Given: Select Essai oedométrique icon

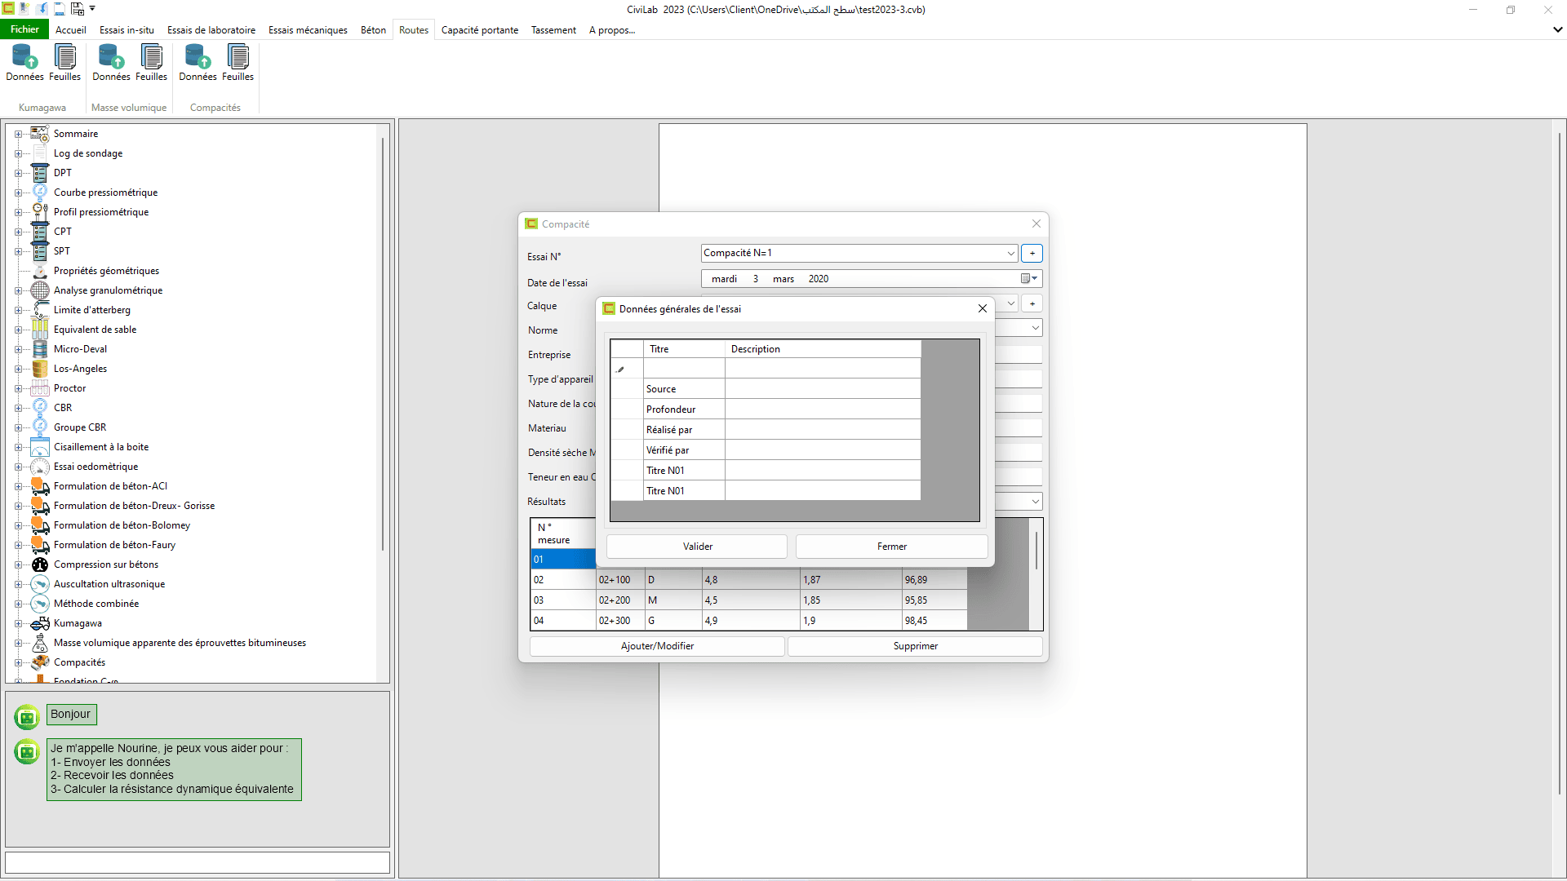Looking at the screenshot, I should [40, 467].
